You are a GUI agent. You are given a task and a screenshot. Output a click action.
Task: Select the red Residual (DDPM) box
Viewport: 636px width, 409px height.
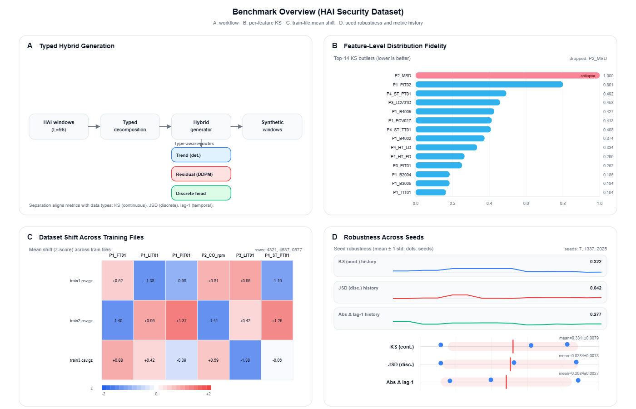[x=201, y=174]
